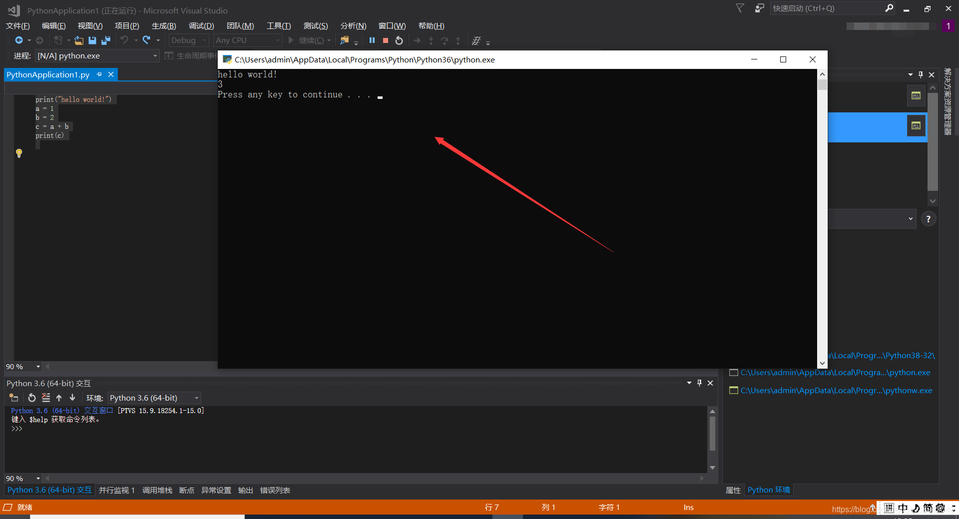Open the undo history dropdown arrow
The height and width of the screenshot is (519, 959).
point(136,40)
